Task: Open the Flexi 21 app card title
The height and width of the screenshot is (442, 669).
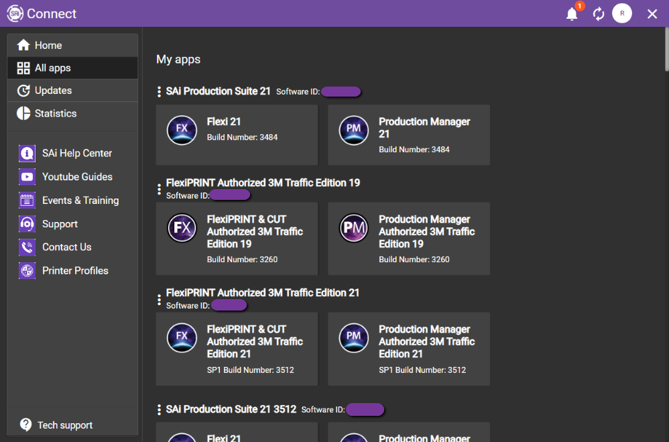Action: [x=224, y=121]
